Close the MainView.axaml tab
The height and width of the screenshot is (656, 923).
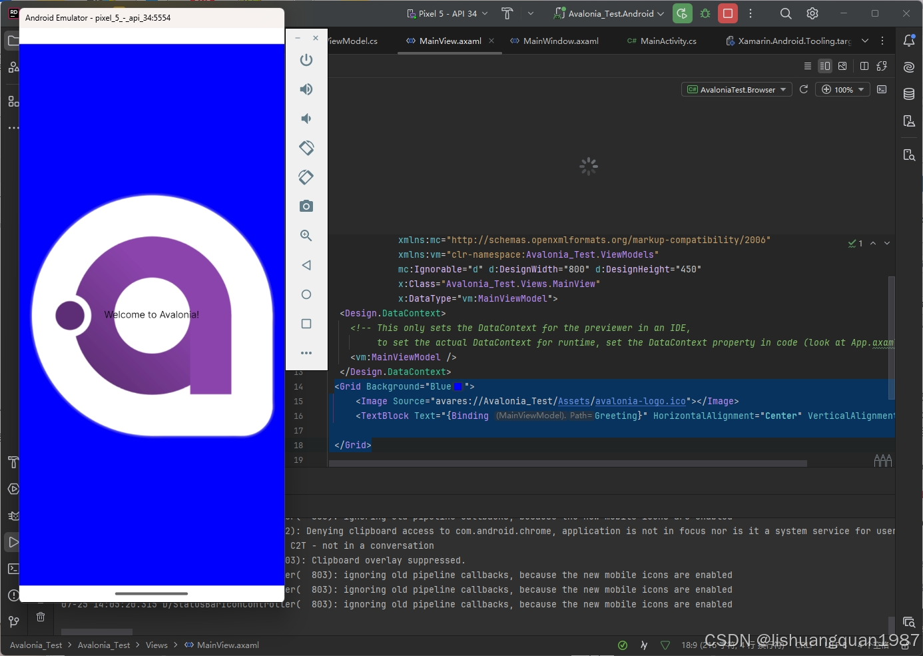coord(491,41)
